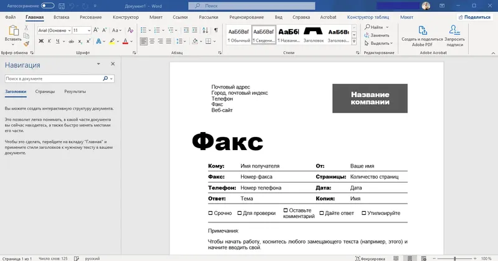Click the Запросить подписи icon
Screen dimensions: 498x261
click(x=454, y=36)
